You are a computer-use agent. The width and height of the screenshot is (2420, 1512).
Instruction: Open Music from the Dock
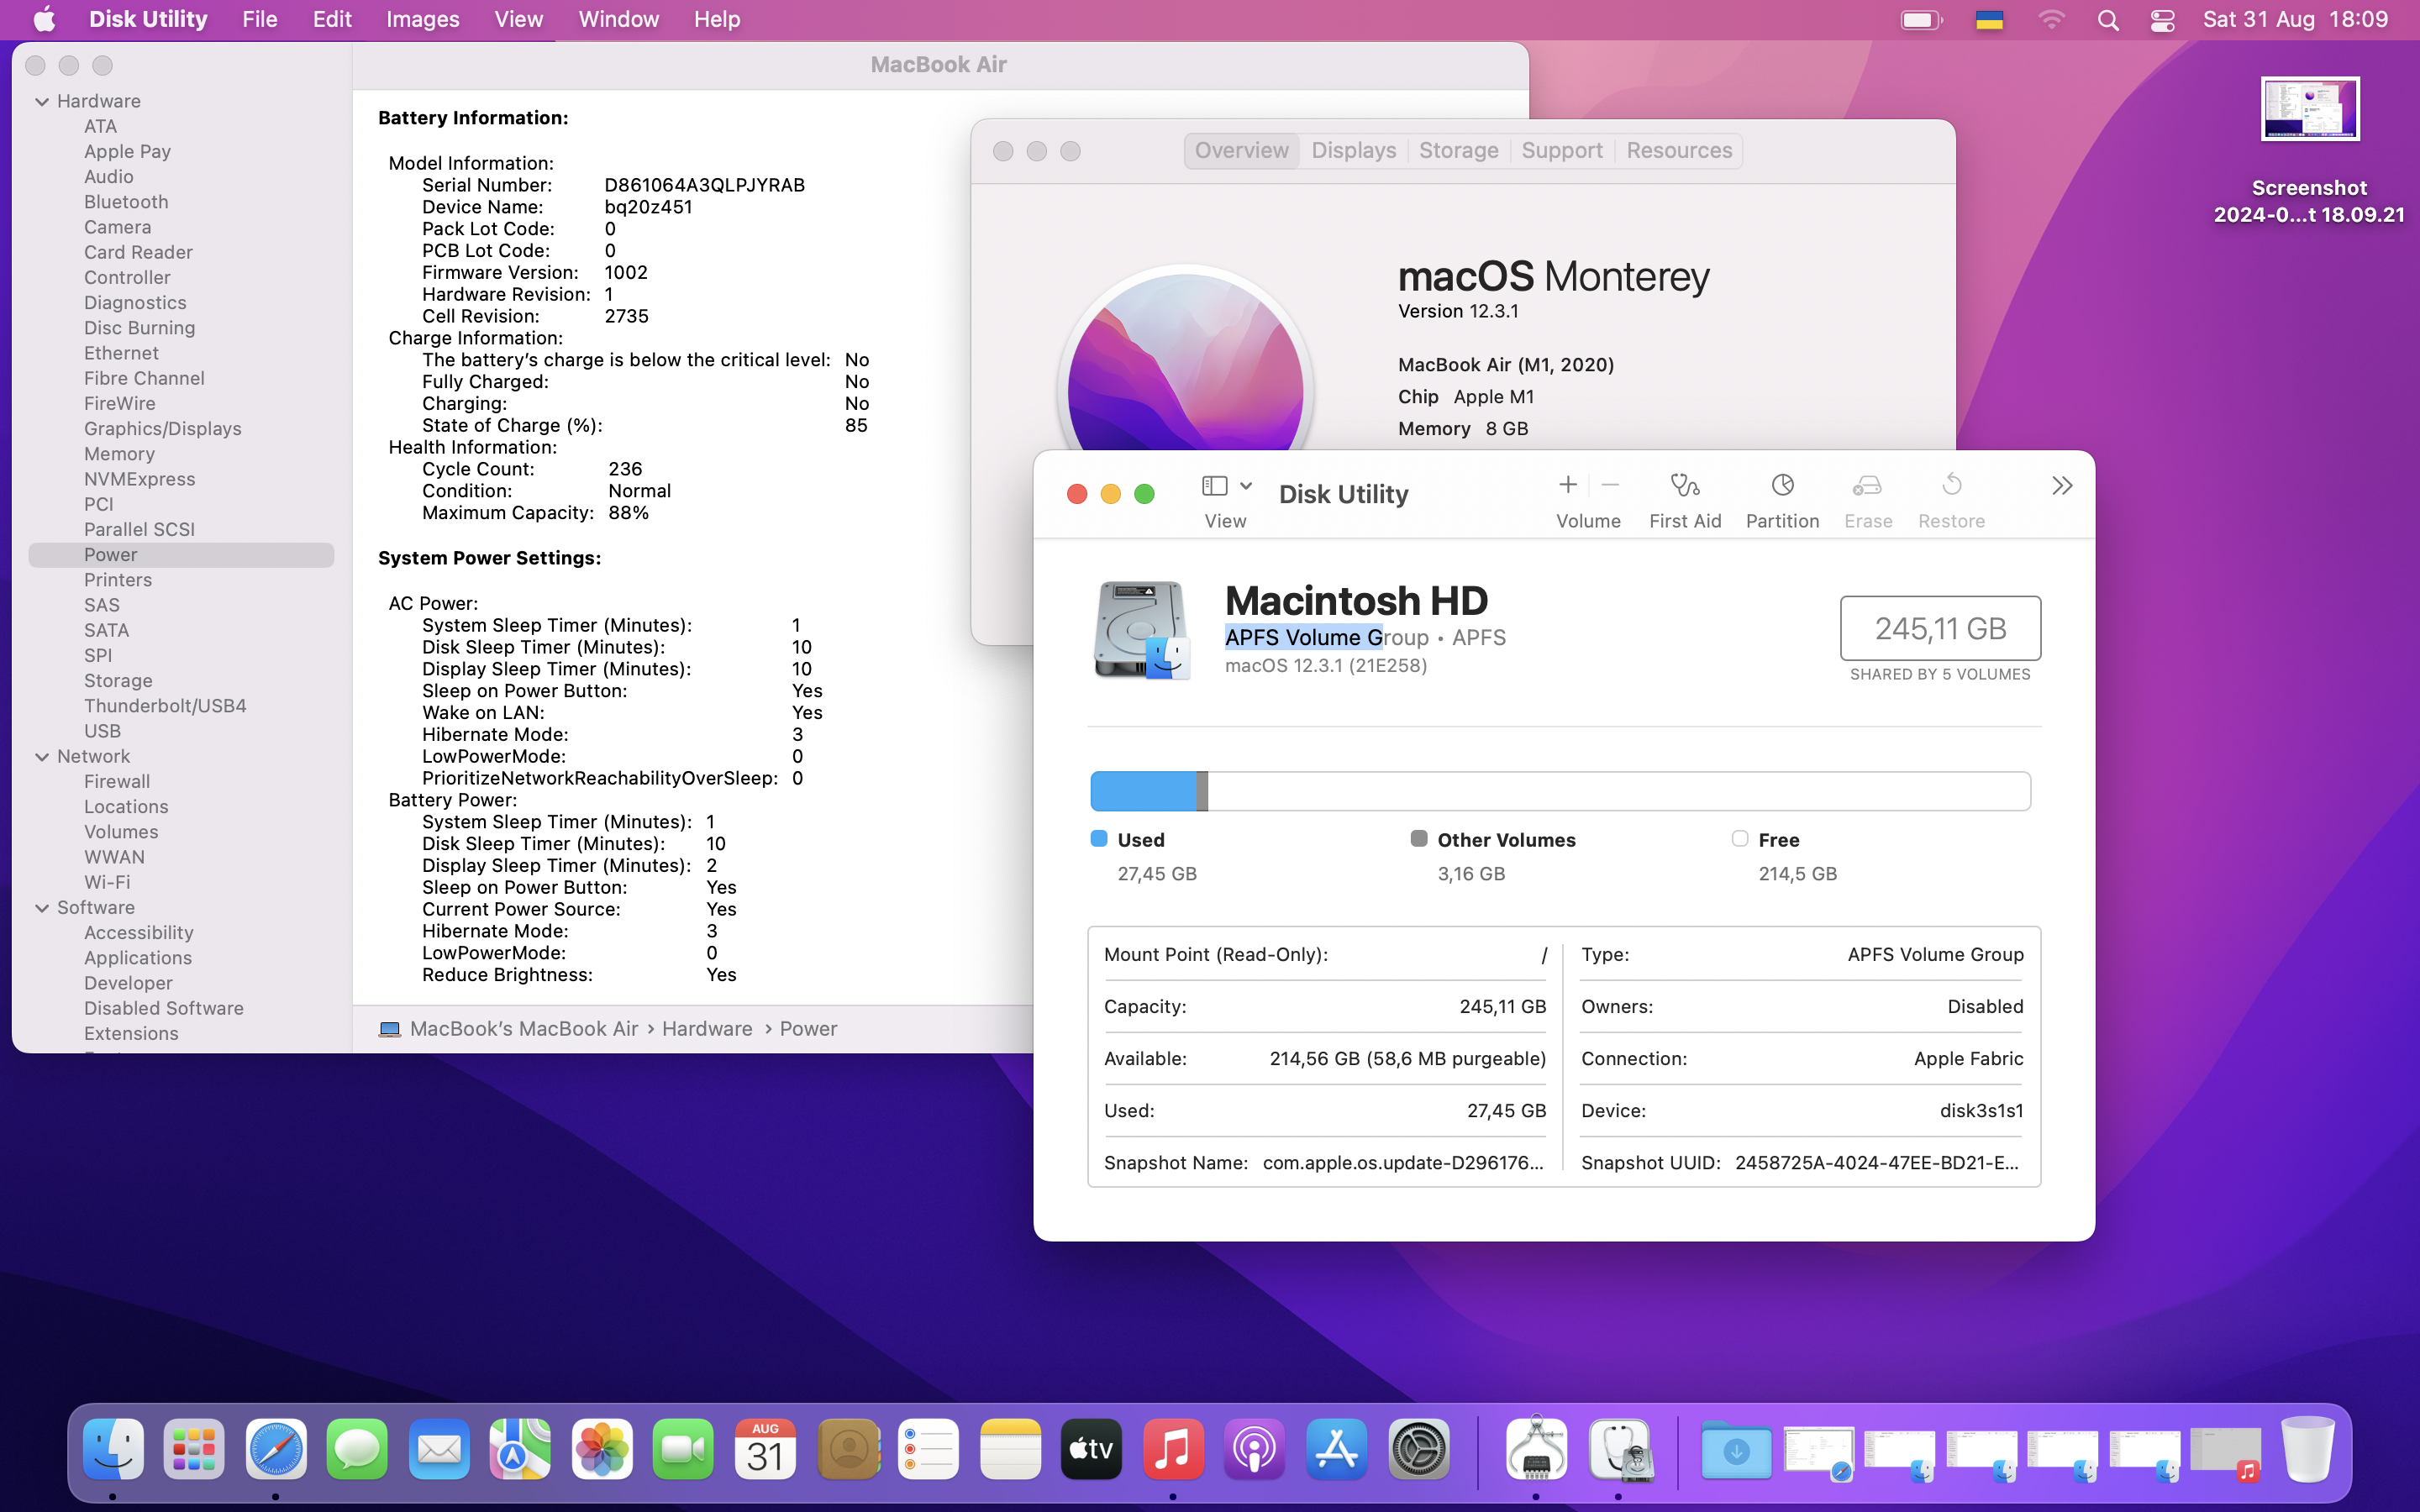pos(1173,1448)
